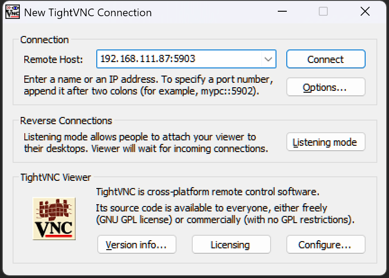Click the Listening mode description text
This screenshot has width=389, height=278.
(x=146, y=143)
